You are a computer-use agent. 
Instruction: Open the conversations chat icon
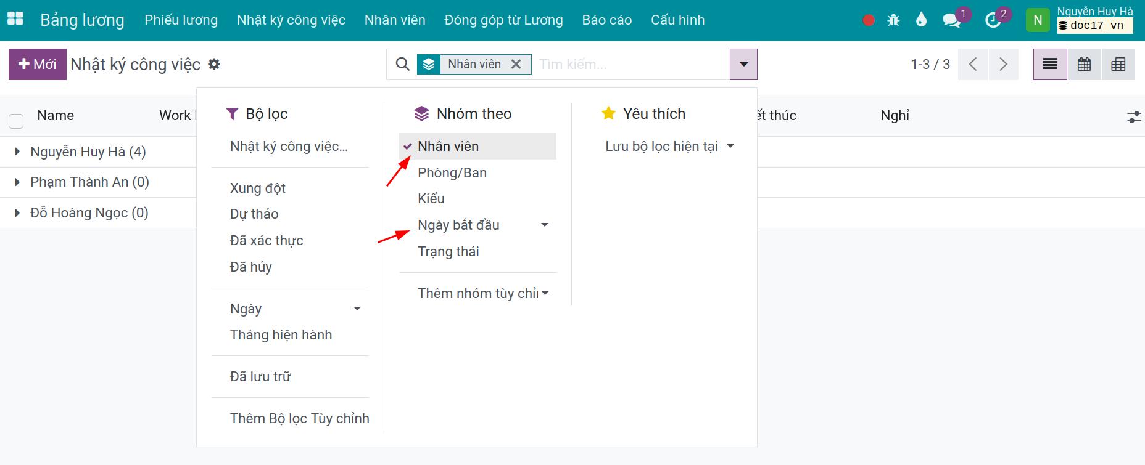(x=951, y=20)
